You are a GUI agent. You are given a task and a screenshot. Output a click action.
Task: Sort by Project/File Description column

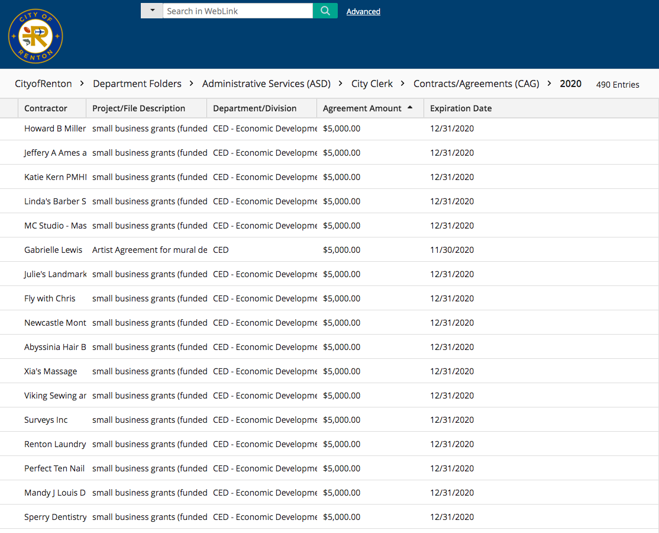point(138,108)
